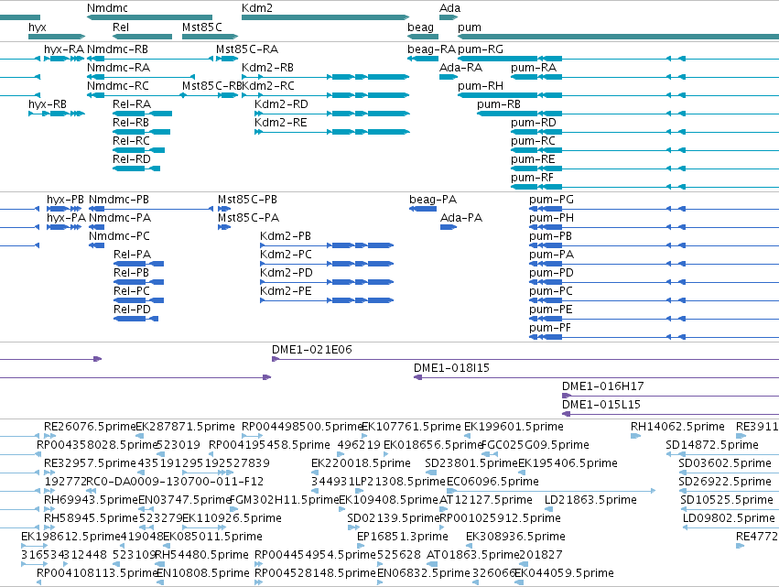
Task: Select the Ada gene label
Action: tap(450, 8)
